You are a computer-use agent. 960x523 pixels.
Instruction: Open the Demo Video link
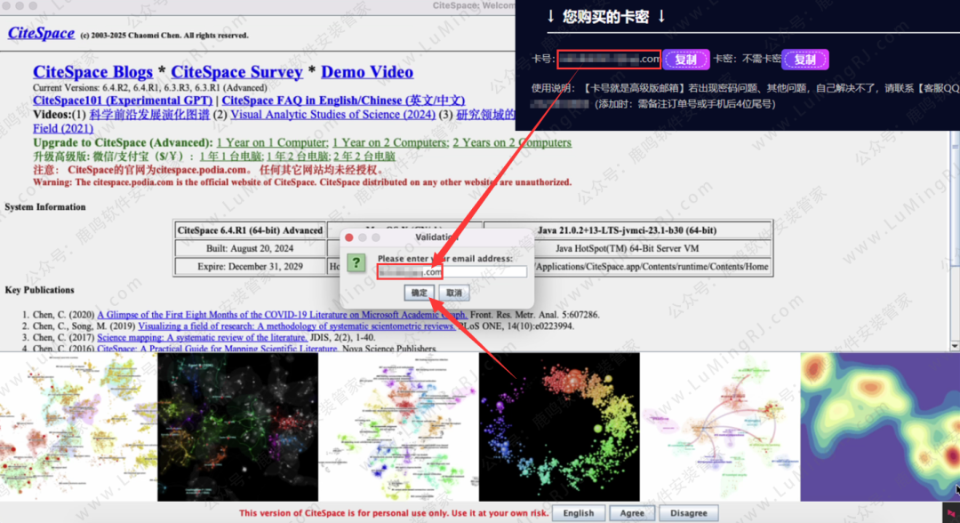pos(367,72)
